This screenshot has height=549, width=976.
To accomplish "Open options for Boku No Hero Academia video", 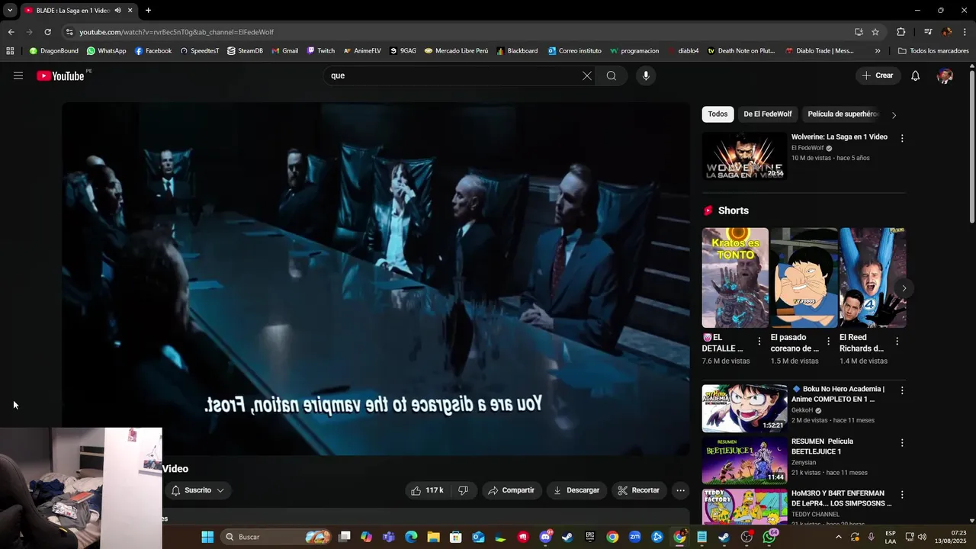I will point(902,390).
